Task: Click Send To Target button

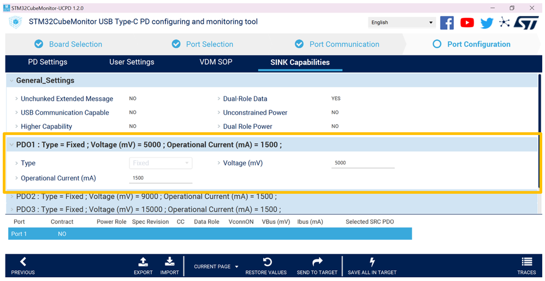Action: [317, 266]
